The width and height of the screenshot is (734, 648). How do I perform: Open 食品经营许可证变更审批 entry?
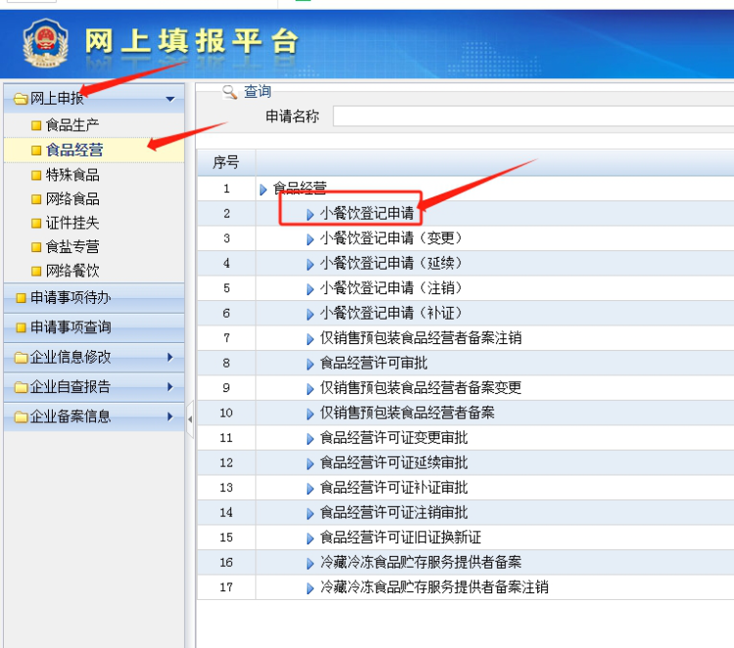[393, 438]
